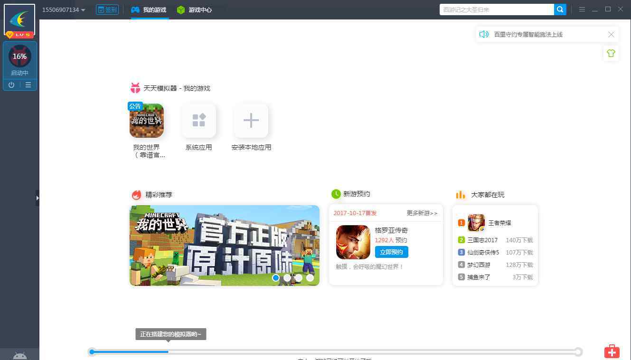Viewport: 631px width, 360px height.
Task: Open the Minecraft 官方正版 banner
Action: (225, 246)
